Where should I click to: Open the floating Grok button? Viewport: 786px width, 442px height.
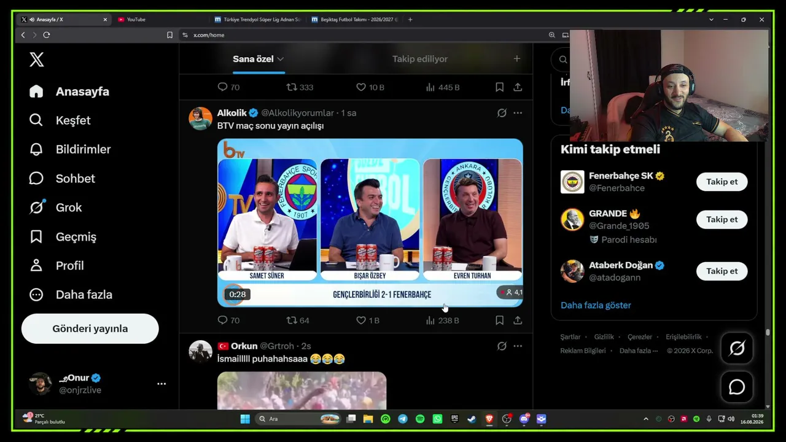tap(737, 348)
